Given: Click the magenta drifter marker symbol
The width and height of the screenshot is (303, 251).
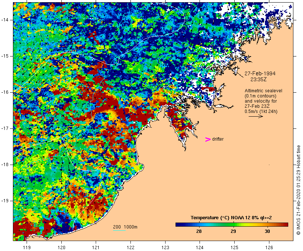Looking at the screenshot, I should pos(208,140).
